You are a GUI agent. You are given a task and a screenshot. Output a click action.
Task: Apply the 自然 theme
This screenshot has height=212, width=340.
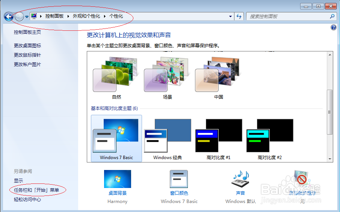[116, 78]
